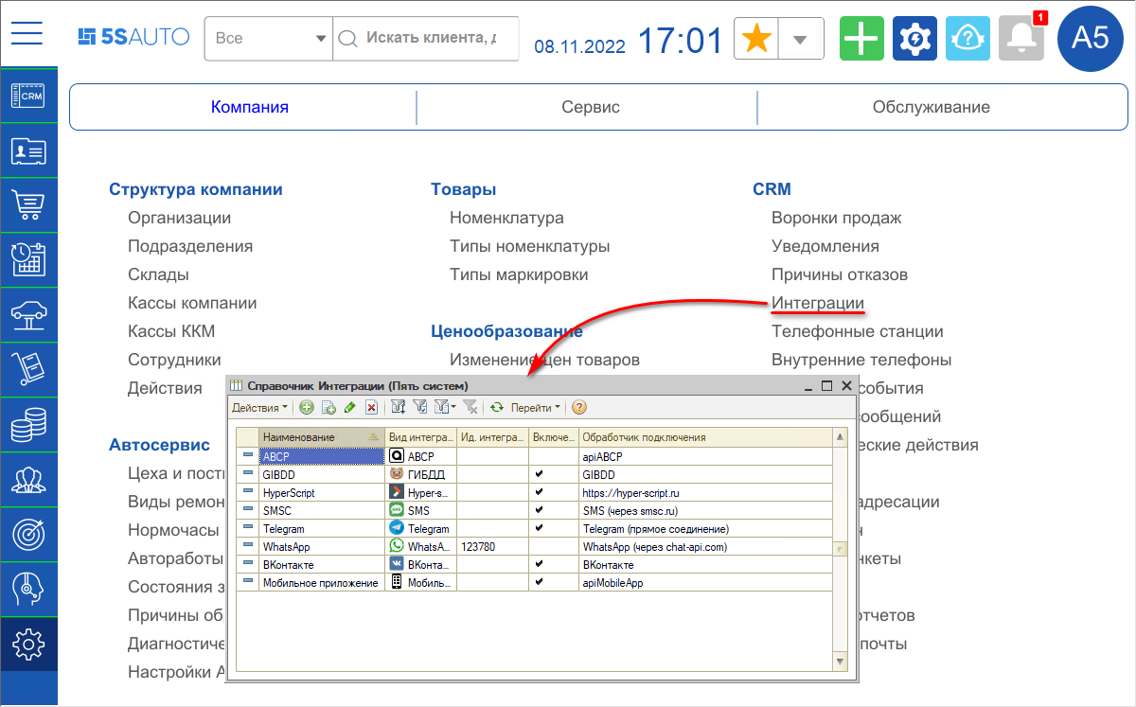Screen dimensions: 1136x707
Task: Open dialog help question icon
Action: click(x=579, y=407)
